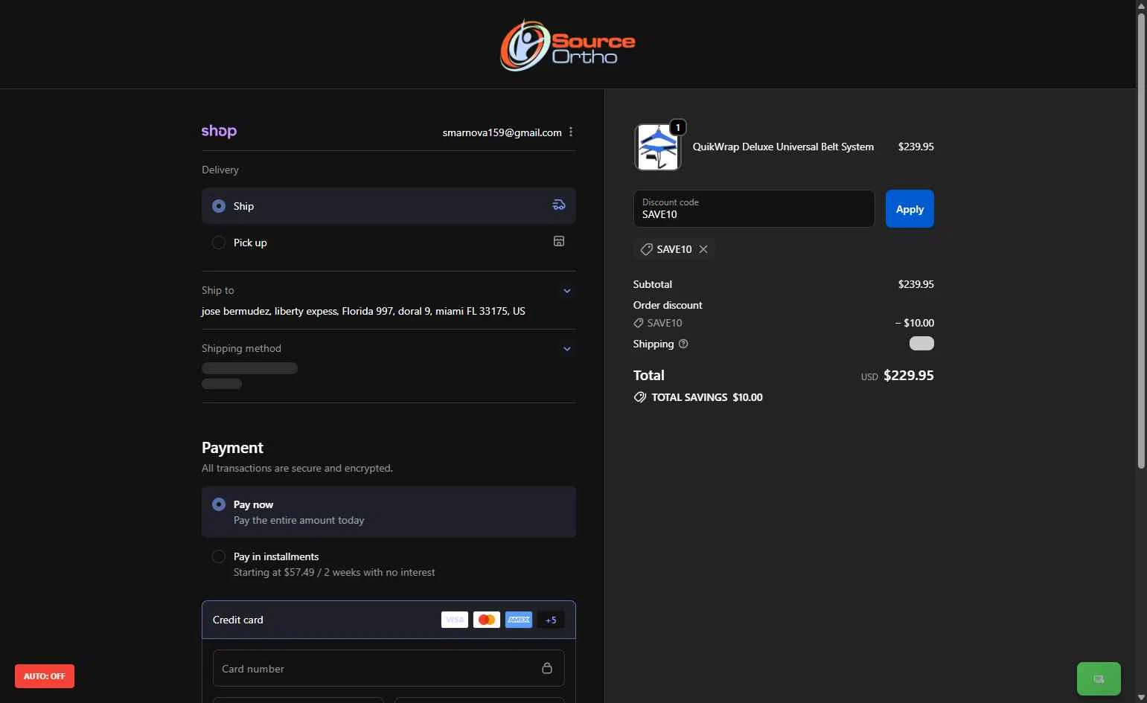Click the Card number input field
The height and width of the screenshot is (703, 1147).
click(x=389, y=668)
